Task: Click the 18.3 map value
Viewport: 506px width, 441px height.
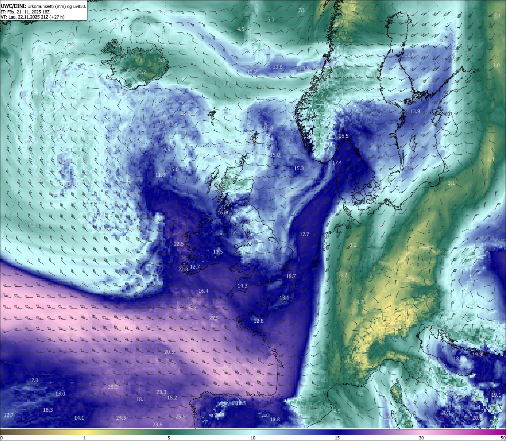Action: [48, 410]
